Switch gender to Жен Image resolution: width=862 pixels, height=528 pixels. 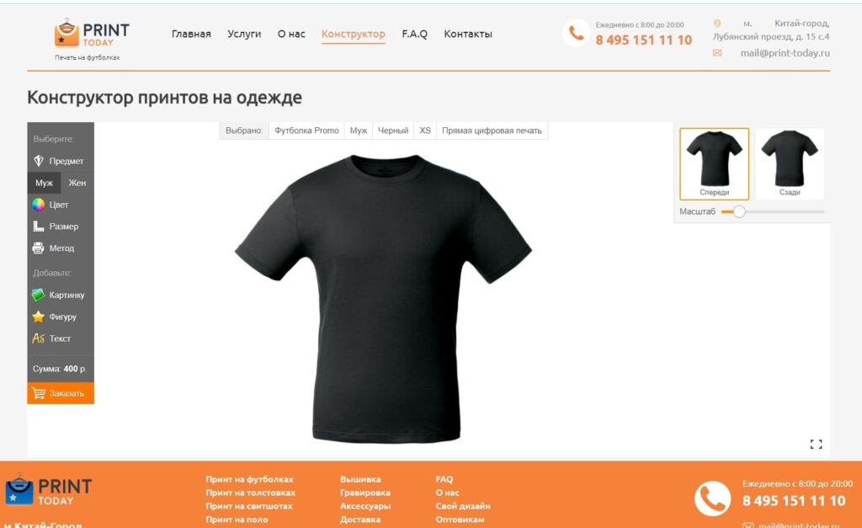coord(77,183)
